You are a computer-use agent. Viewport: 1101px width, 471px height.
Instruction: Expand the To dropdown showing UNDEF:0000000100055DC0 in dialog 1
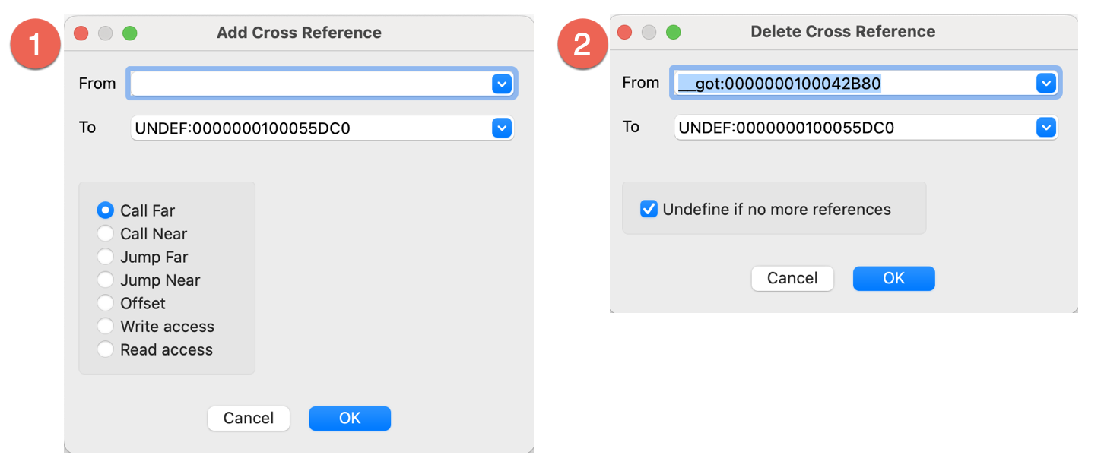[x=502, y=128]
